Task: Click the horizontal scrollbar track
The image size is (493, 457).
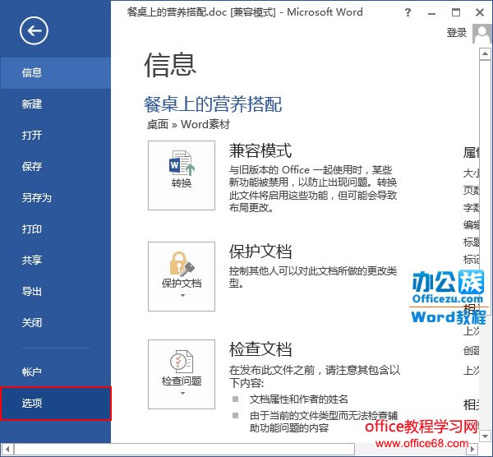Action: 411,449
